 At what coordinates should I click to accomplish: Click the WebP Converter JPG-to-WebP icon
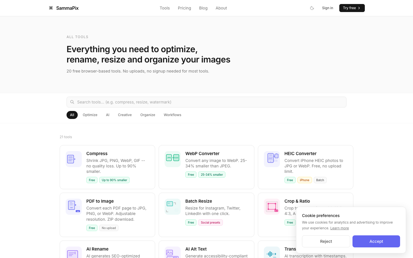[172, 159]
